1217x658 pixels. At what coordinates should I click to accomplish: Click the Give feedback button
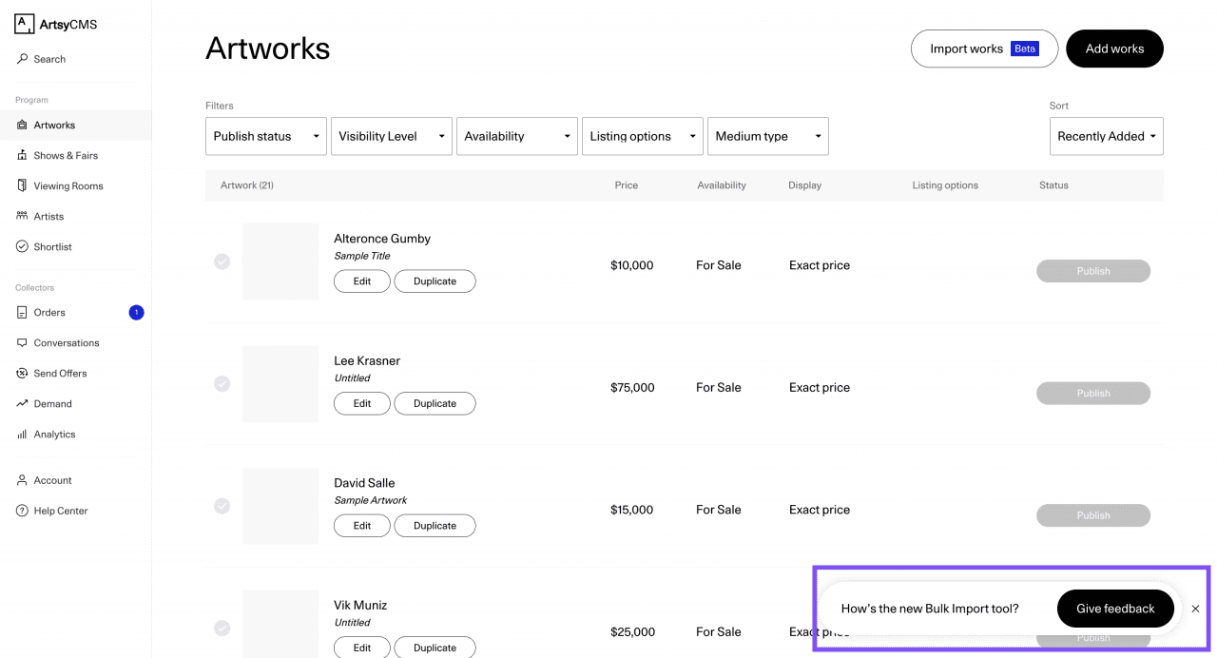(x=1115, y=609)
